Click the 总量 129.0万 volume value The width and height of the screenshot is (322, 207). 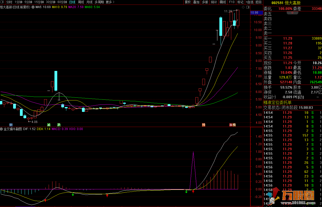coord(285,77)
